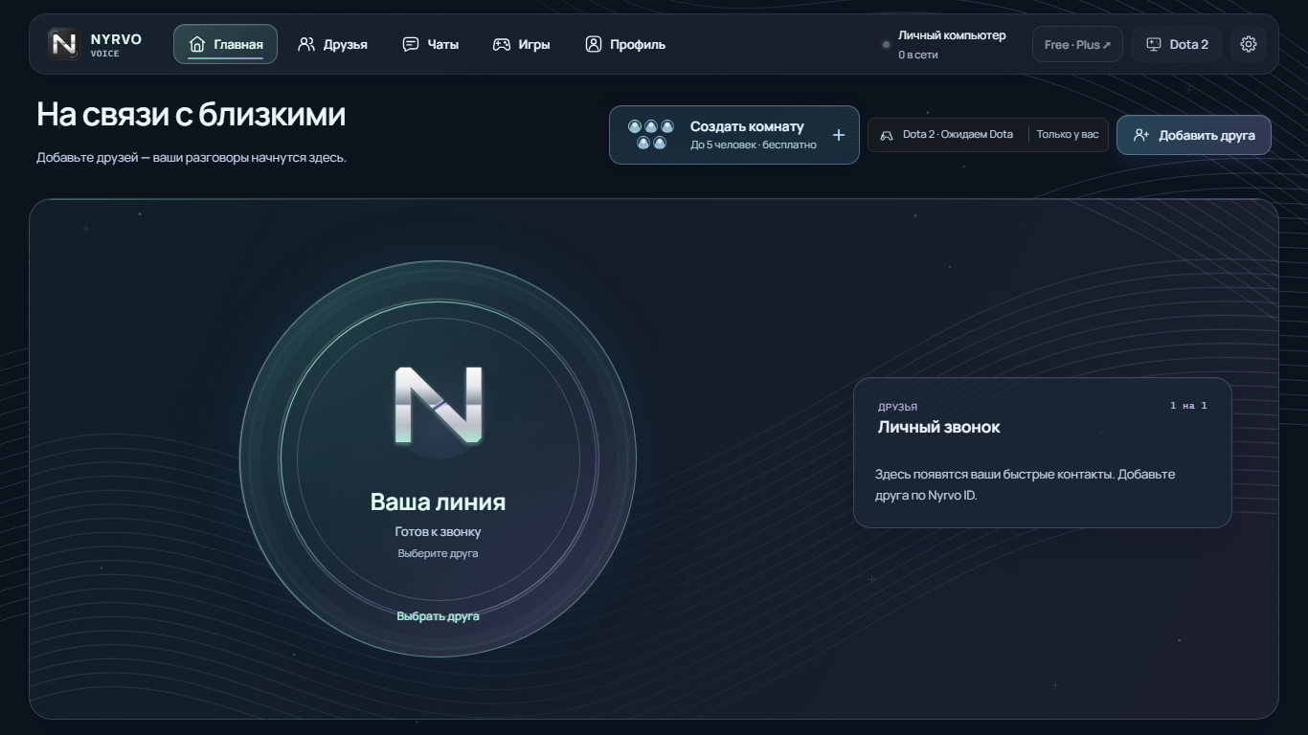This screenshot has width=1308, height=735.
Task: Open the Профиль tab
Action: (625, 44)
